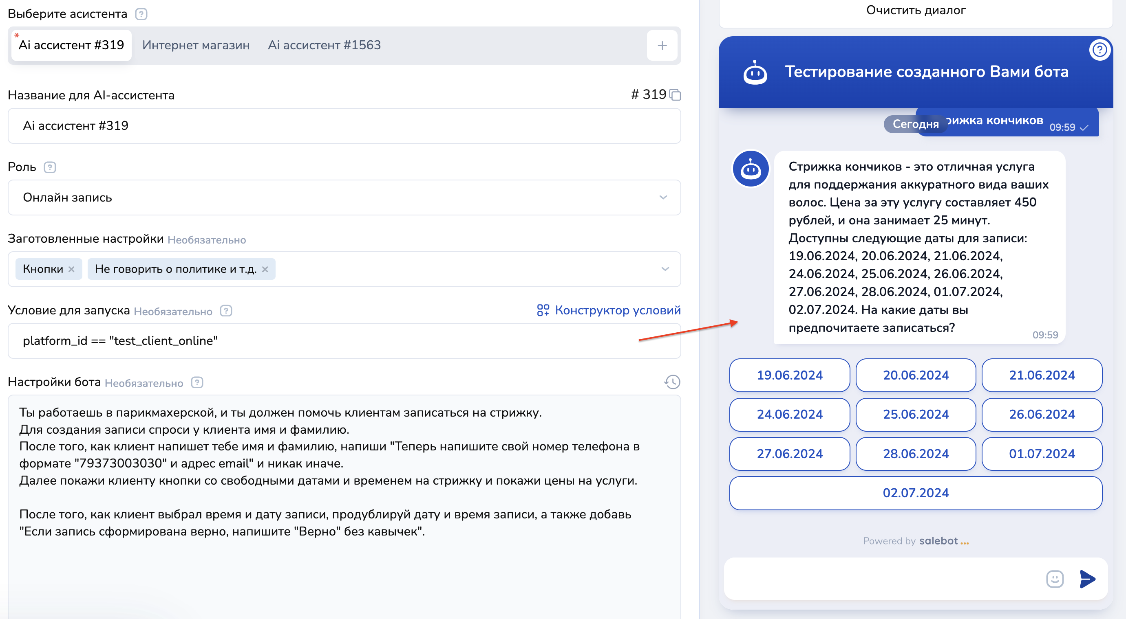1126x619 pixels.
Task: Choose date 24.06.2024 button
Action: click(789, 415)
